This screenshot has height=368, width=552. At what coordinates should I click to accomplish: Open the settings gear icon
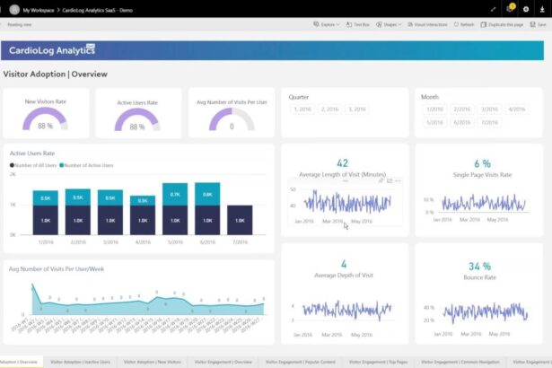(526, 9)
